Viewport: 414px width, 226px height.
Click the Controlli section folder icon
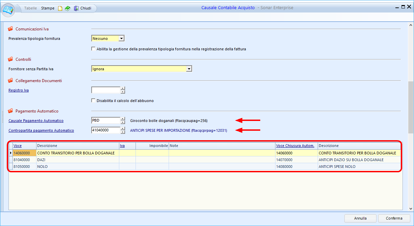click(x=10, y=59)
